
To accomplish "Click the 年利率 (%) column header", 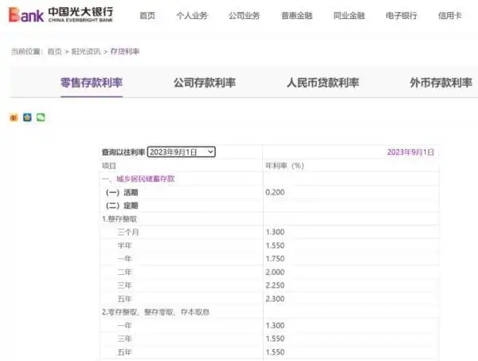I will 284,166.
